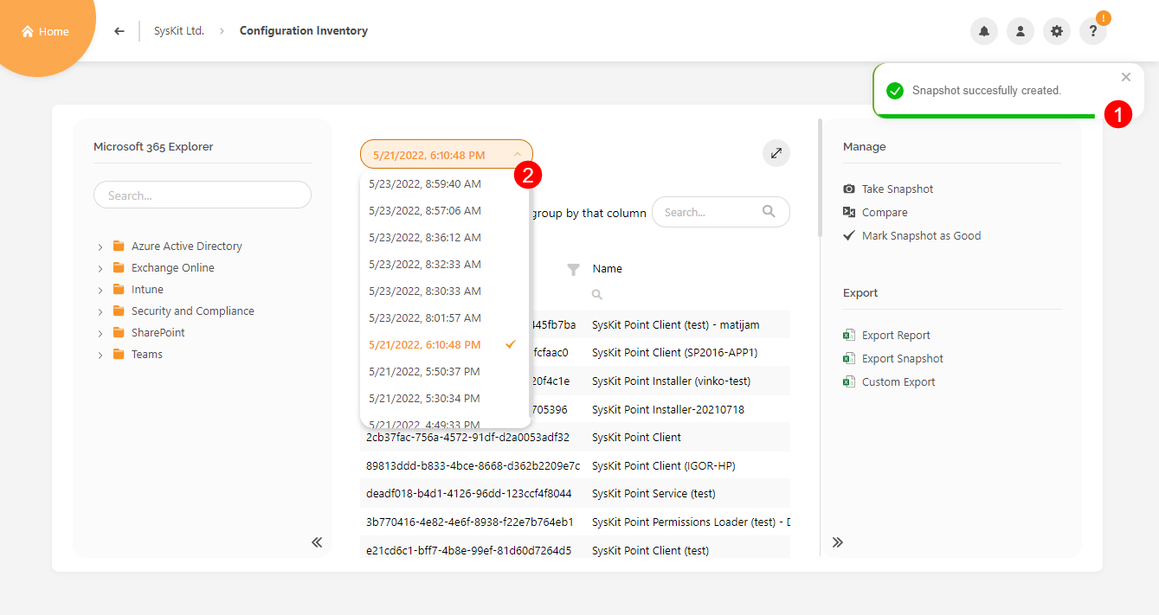Open the filter icon next to Name column
This screenshot has height=615, width=1159.
pos(573,269)
